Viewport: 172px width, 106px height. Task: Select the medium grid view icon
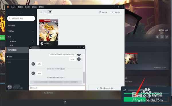[x=45, y=12]
